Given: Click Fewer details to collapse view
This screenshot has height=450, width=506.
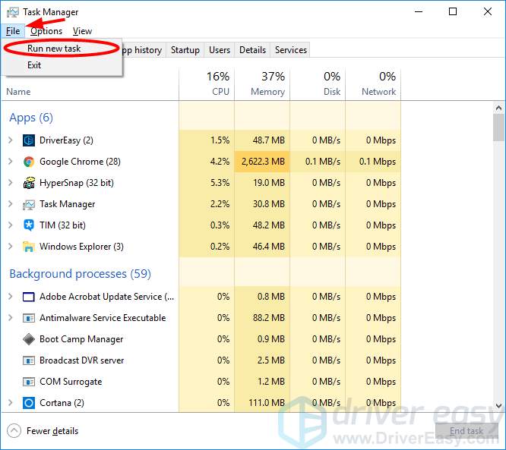Looking at the screenshot, I should 43,431.
